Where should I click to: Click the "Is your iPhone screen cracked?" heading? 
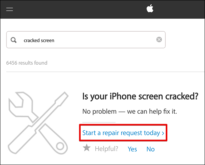(140, 97)
